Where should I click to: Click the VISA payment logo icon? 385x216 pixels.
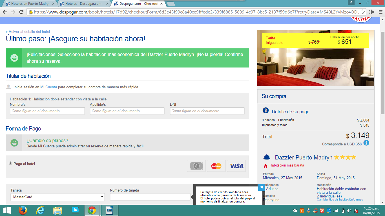tap(236, 166)
